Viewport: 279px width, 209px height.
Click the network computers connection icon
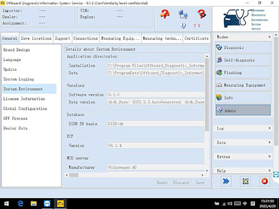click(x=183, y=14)
